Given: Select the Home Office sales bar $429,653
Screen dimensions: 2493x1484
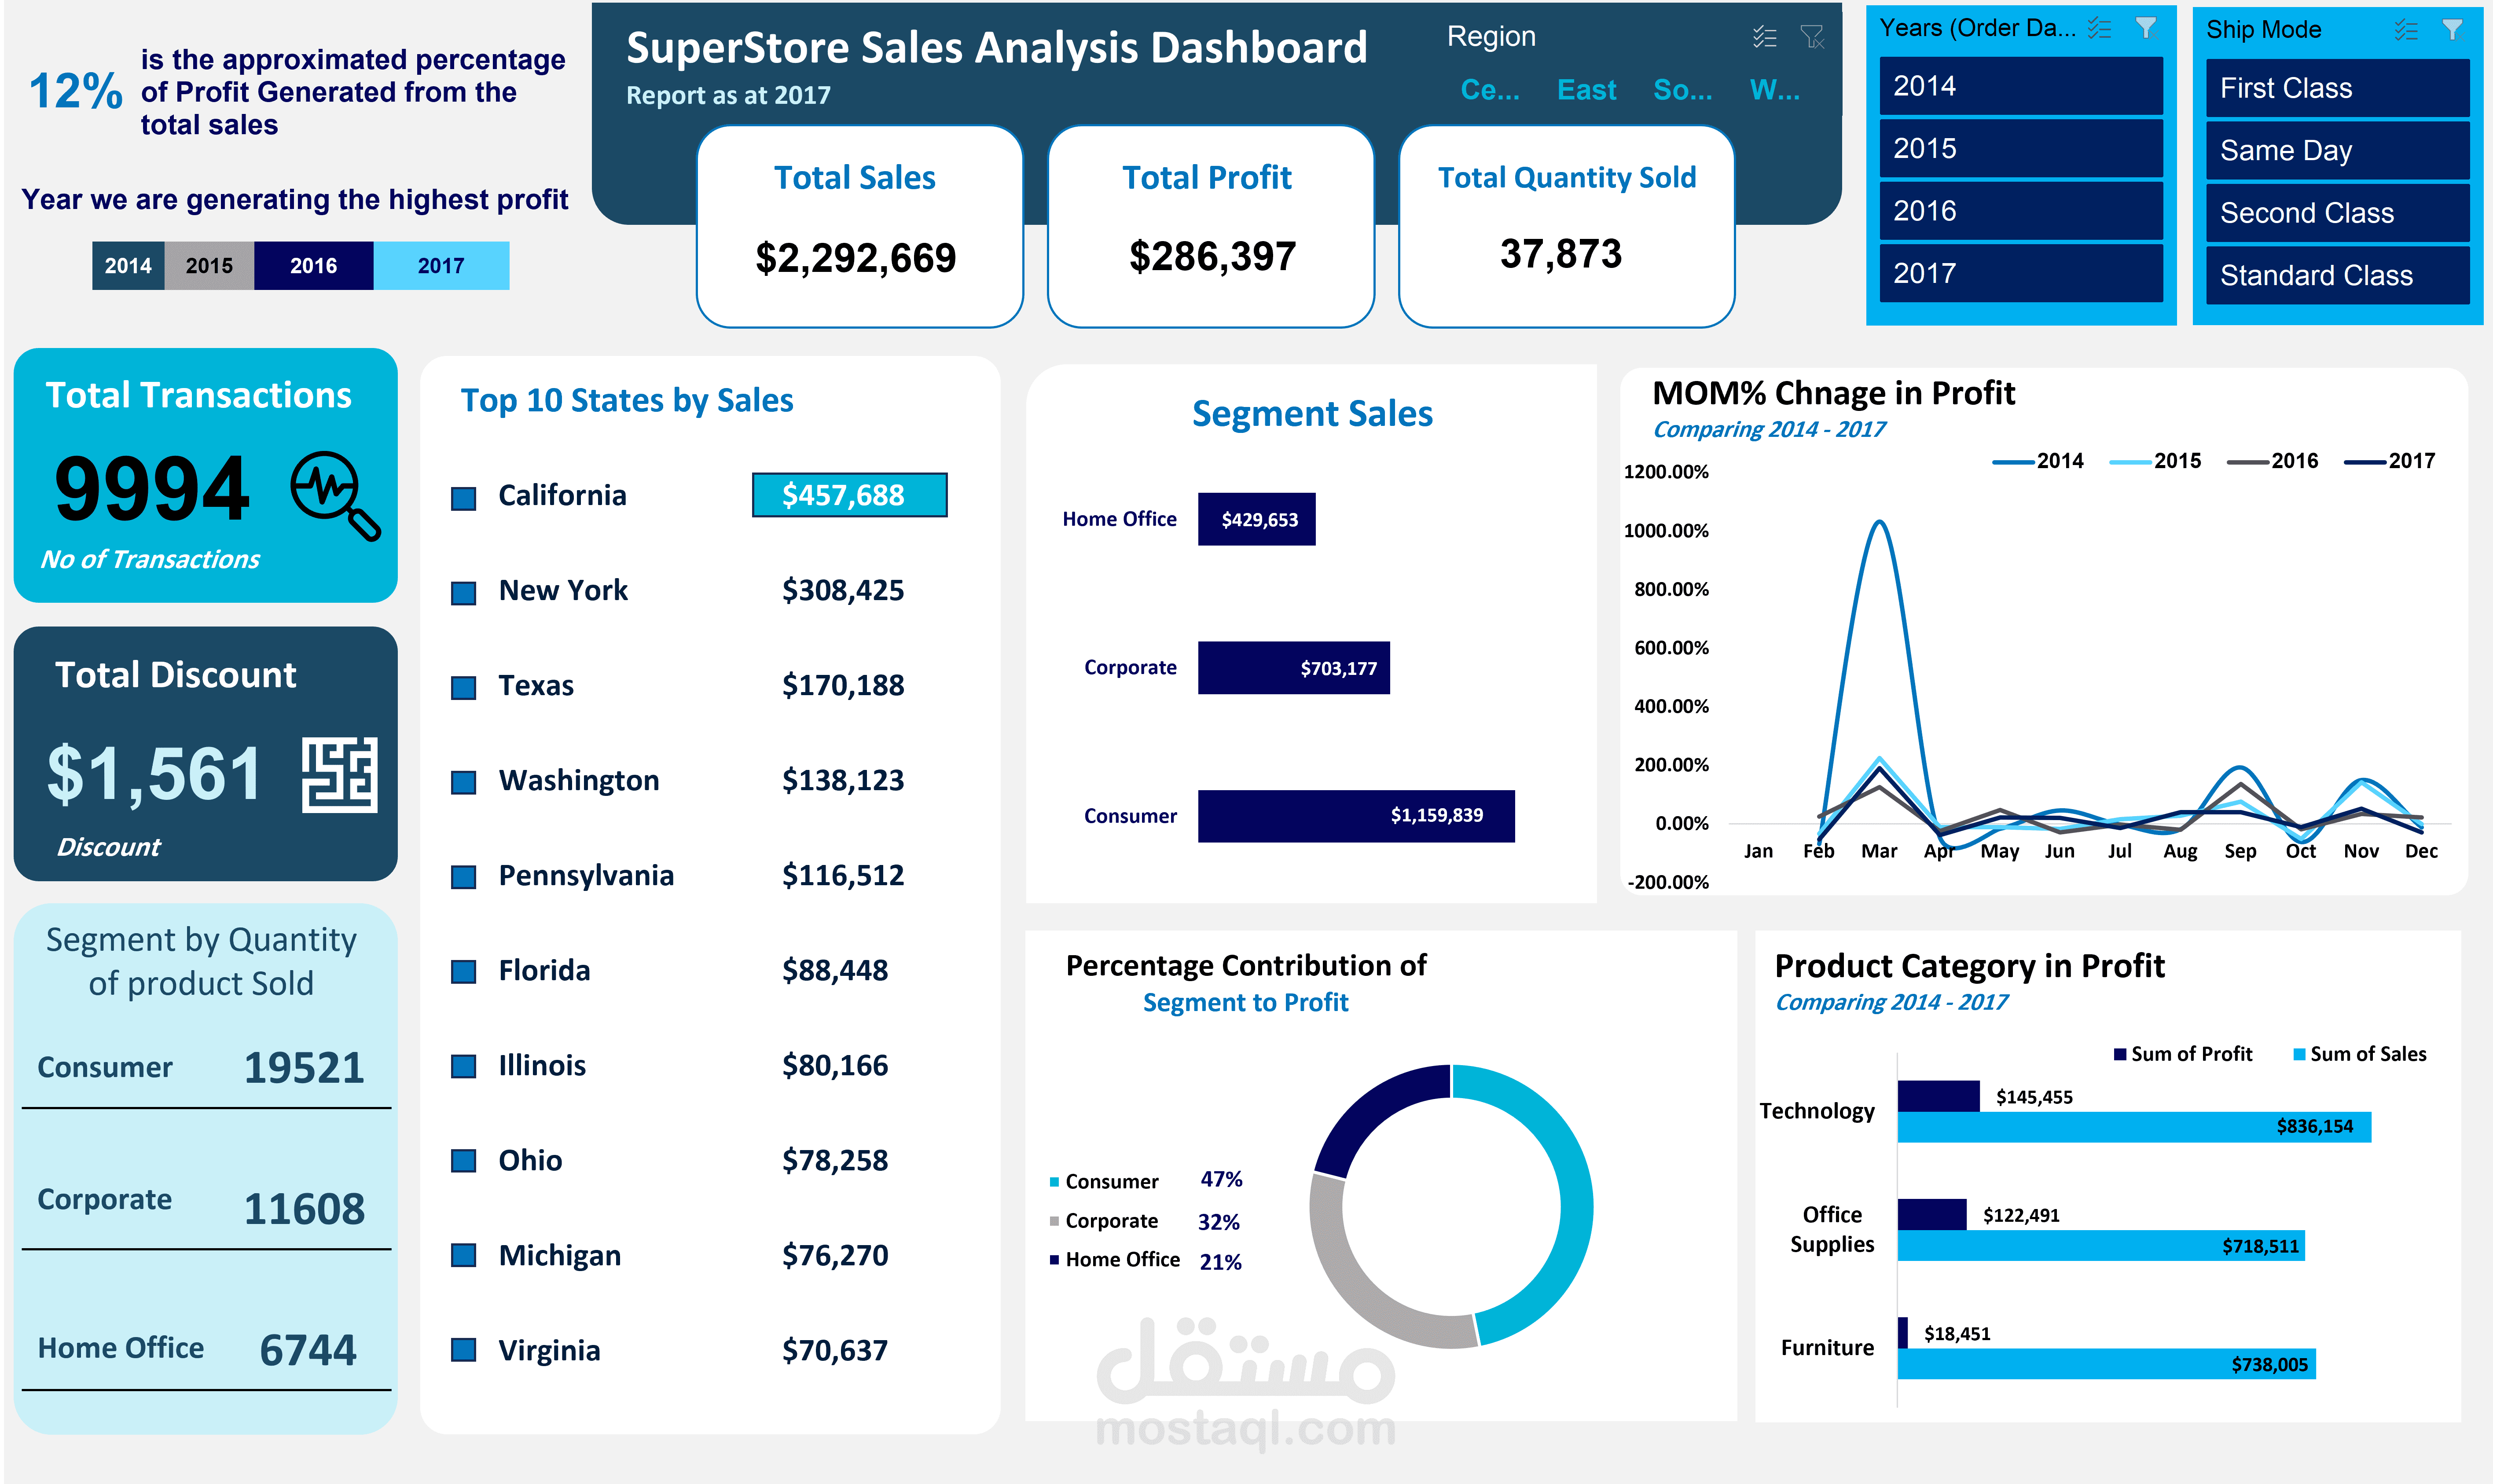Looking at the screenshot, I should [1256, 519].
